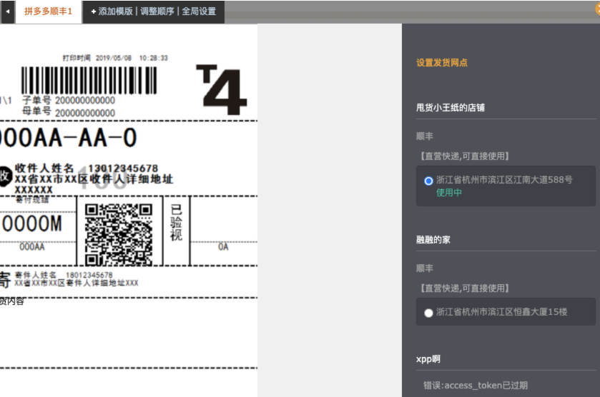This screenshot has height=397, width=600.
Task: Click the XX省XX市XX区收件人详细地址 line
Action: (94, 179)
